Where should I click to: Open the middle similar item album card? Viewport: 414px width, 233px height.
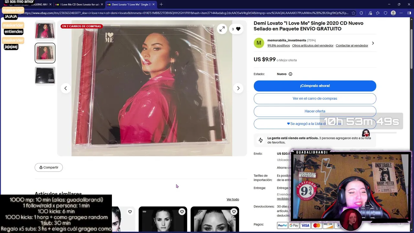163,219
